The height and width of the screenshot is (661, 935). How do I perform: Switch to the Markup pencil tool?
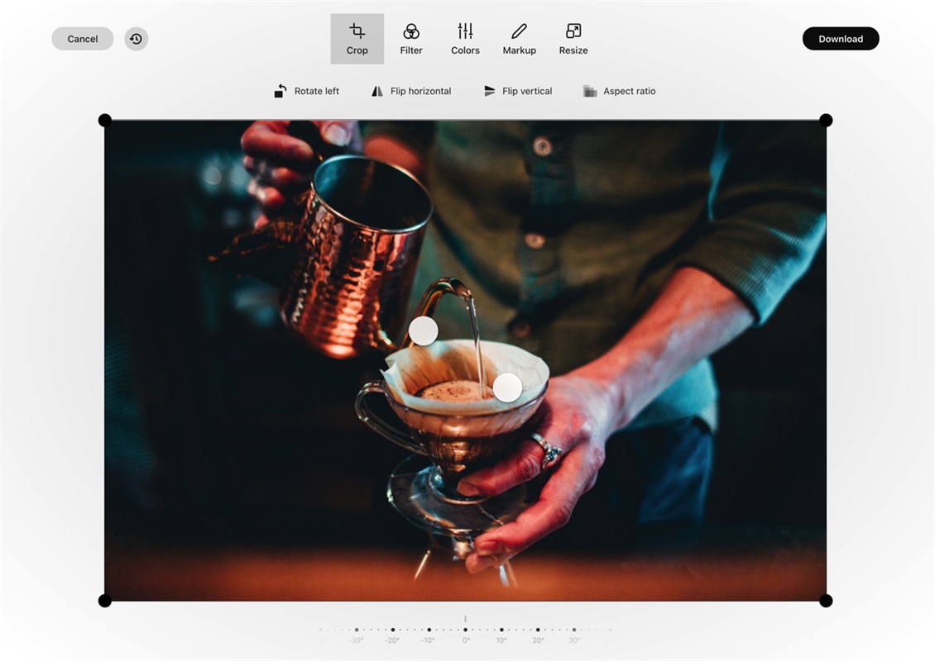[519, 39]
